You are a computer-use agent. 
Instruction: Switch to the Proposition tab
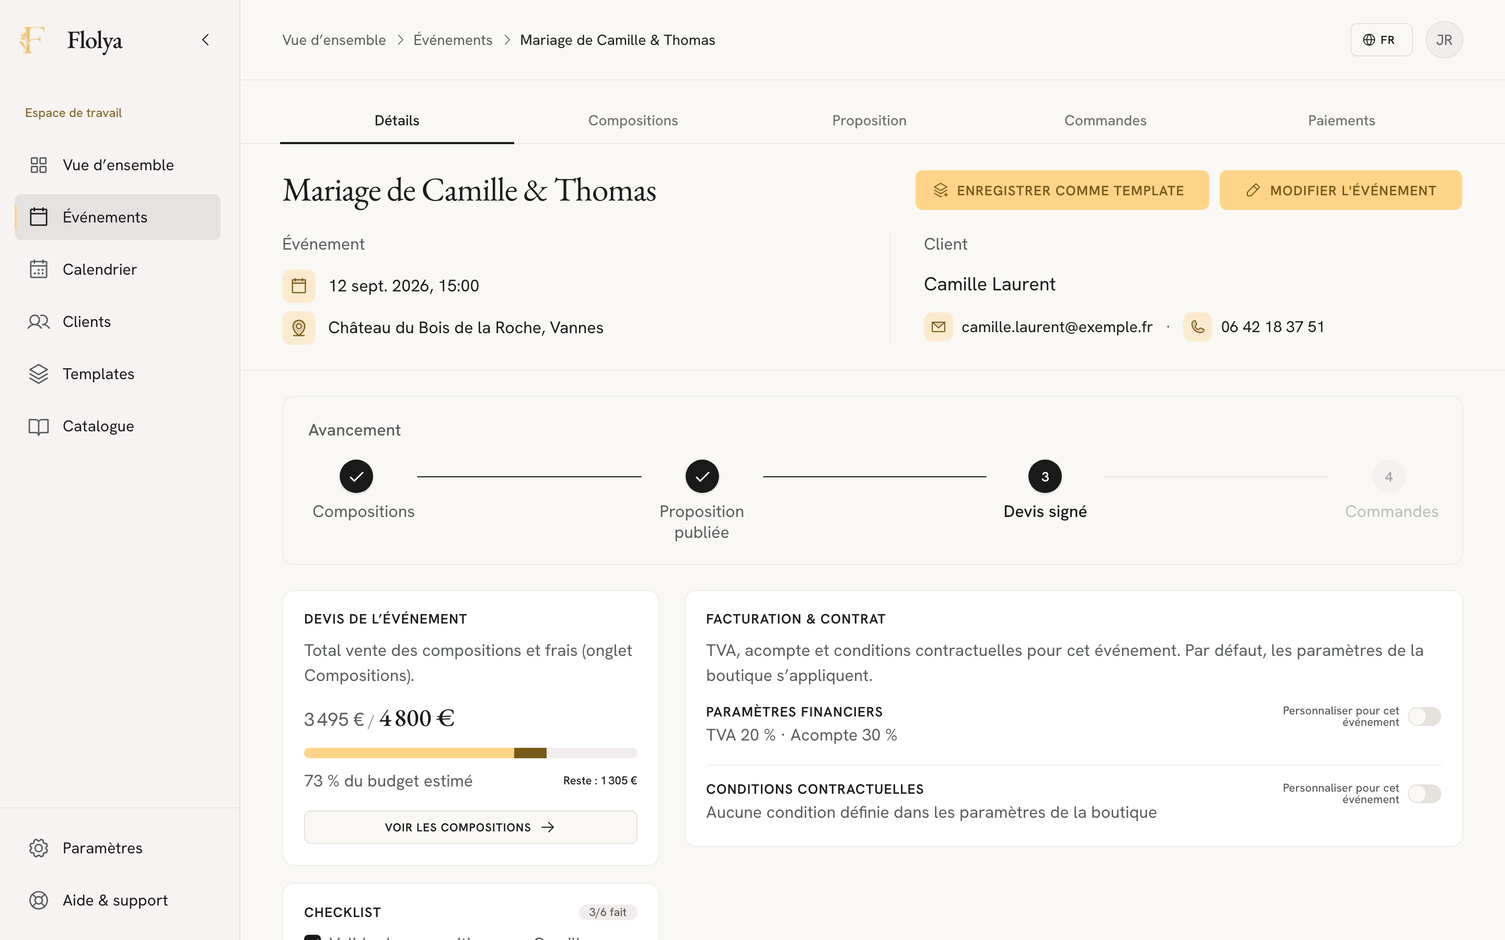coord(869,121)
